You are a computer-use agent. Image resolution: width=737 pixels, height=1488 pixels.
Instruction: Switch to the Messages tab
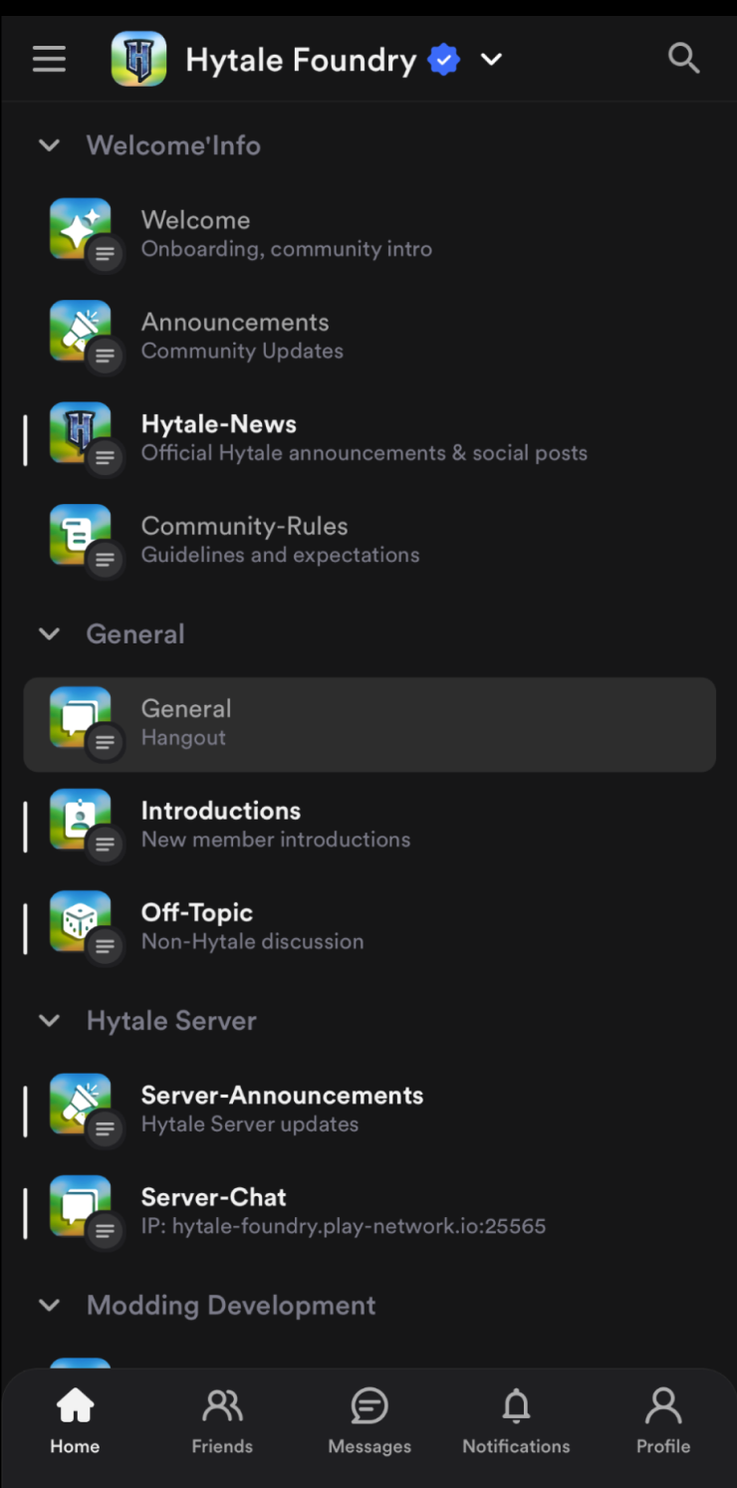coord(369,1421)
